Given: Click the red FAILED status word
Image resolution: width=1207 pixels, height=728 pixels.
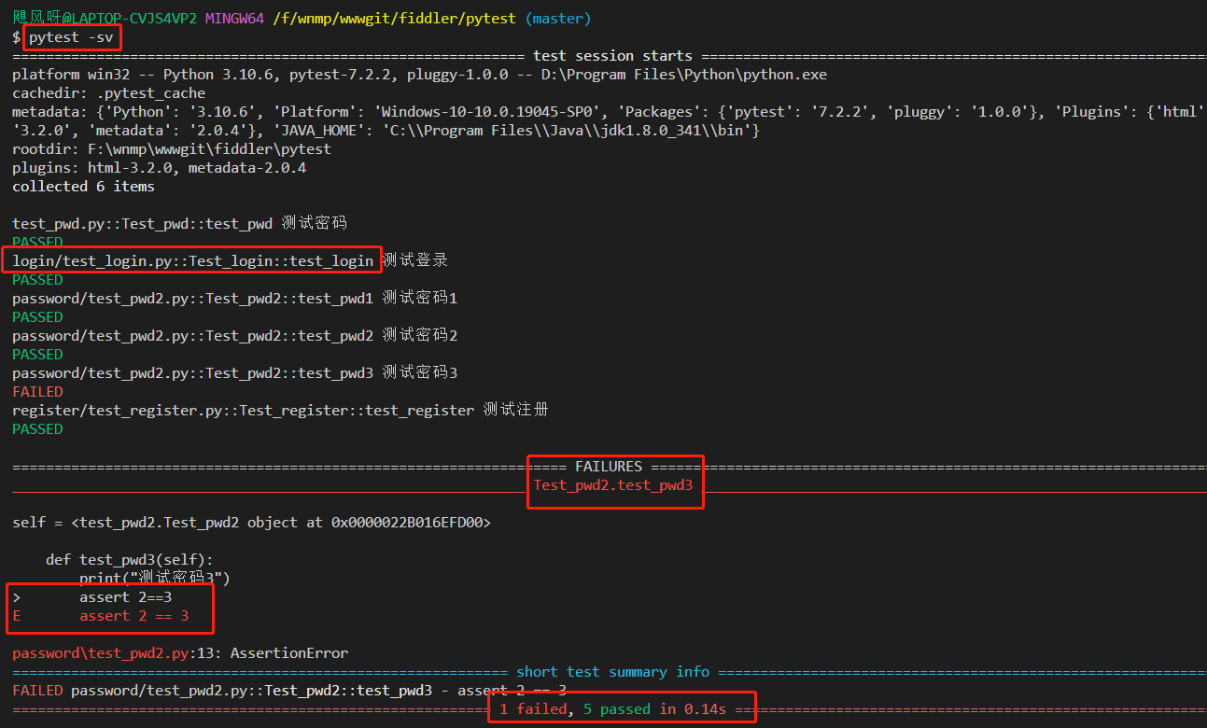Looking at the screenshot, I should (37, 392).
